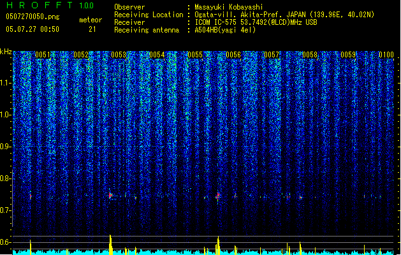The image size is (401, 255).
Task: Click the date stamp 05.07.27 00:50
Action: click(33, 29)
